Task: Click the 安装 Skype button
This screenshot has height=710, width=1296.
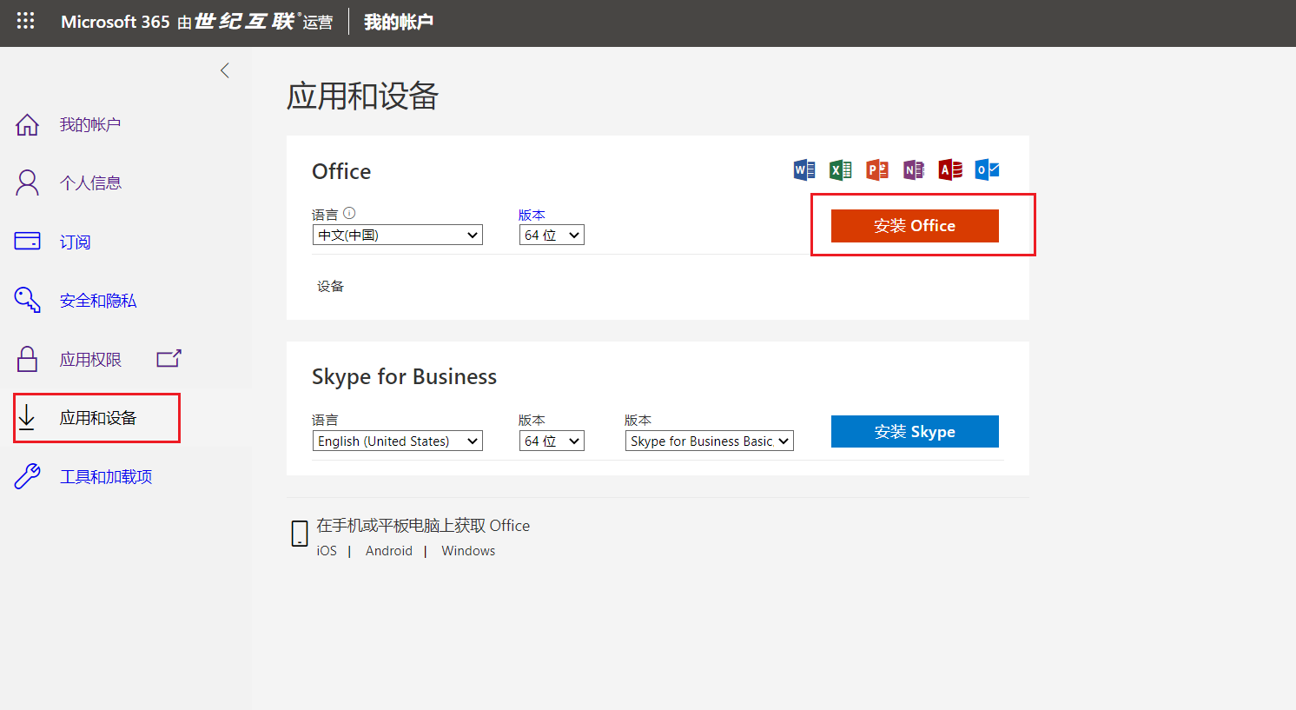Action: pyautogui.click(x=915, y=432)
